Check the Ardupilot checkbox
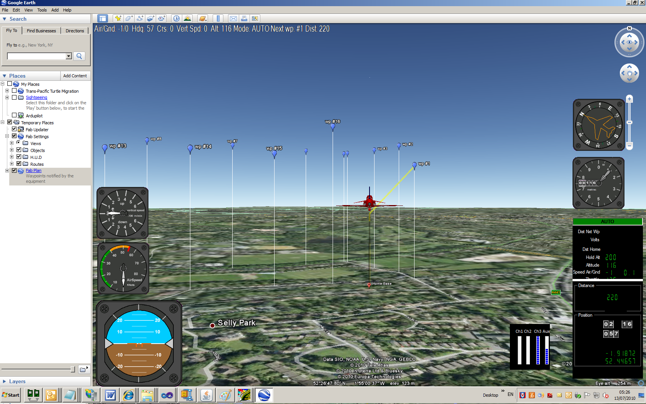The width and height of the screenshot is (646, 404). point(14,115)
